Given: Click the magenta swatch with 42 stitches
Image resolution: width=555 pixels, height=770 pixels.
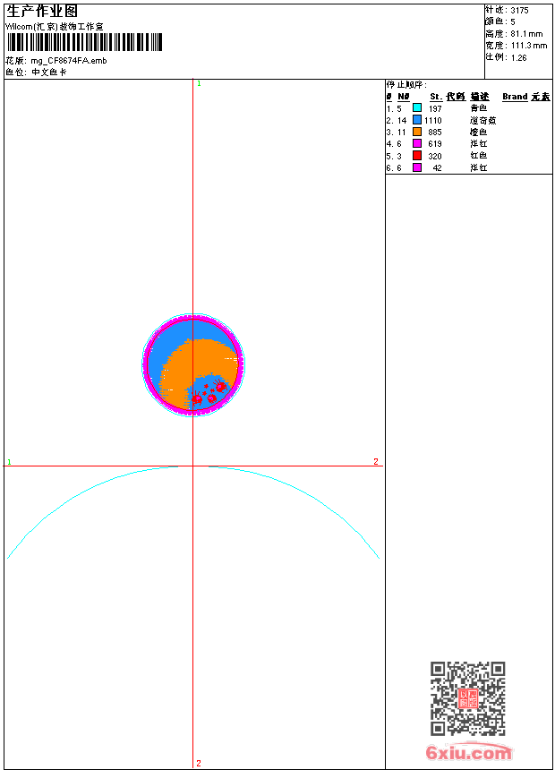Looking at the screenshot, I should (x=417, y=167).
